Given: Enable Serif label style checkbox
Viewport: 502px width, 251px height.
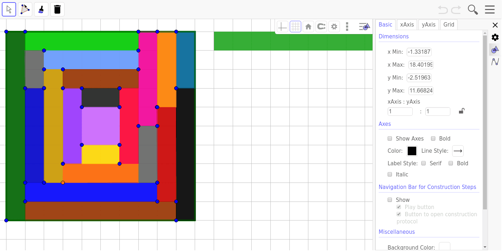Looking at the screenshot, I should (423, 163).
